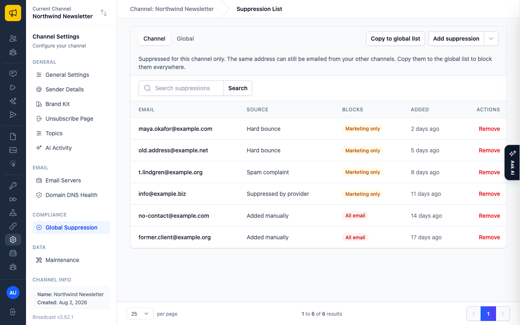Screen dimensions: 520x325
Task: Open Maintenance under Data
Action: 71,260
